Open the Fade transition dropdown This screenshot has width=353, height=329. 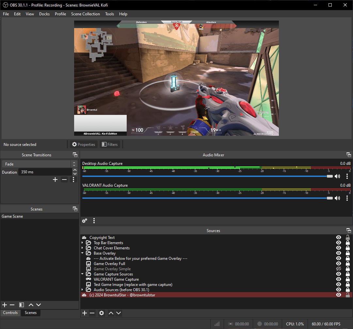40,164
